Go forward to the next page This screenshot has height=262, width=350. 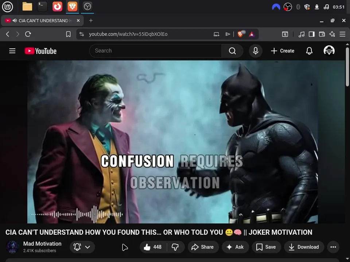tap(17, 34)
